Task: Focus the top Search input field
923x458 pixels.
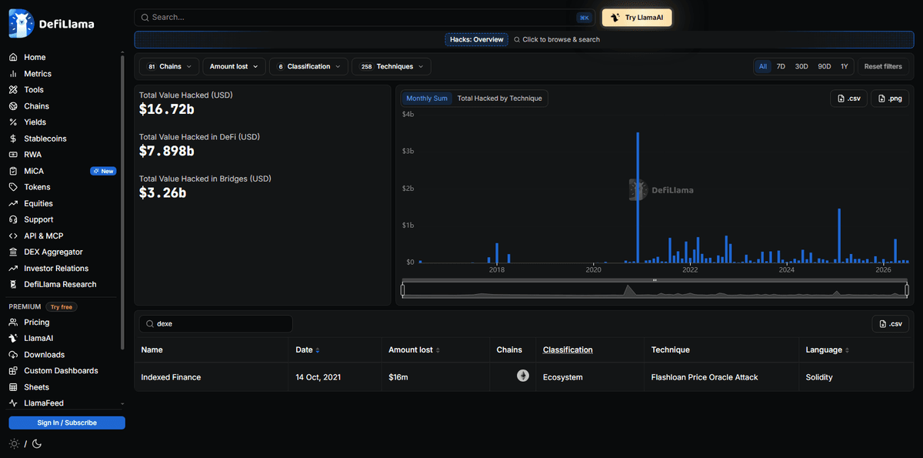Action: tap(365, 18)
